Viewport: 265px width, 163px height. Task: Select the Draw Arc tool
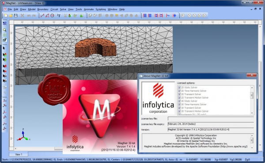[x=47, y=15]
